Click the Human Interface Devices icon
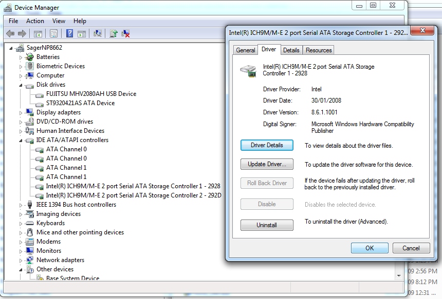442x299 pixels. (x=30, y=131)
